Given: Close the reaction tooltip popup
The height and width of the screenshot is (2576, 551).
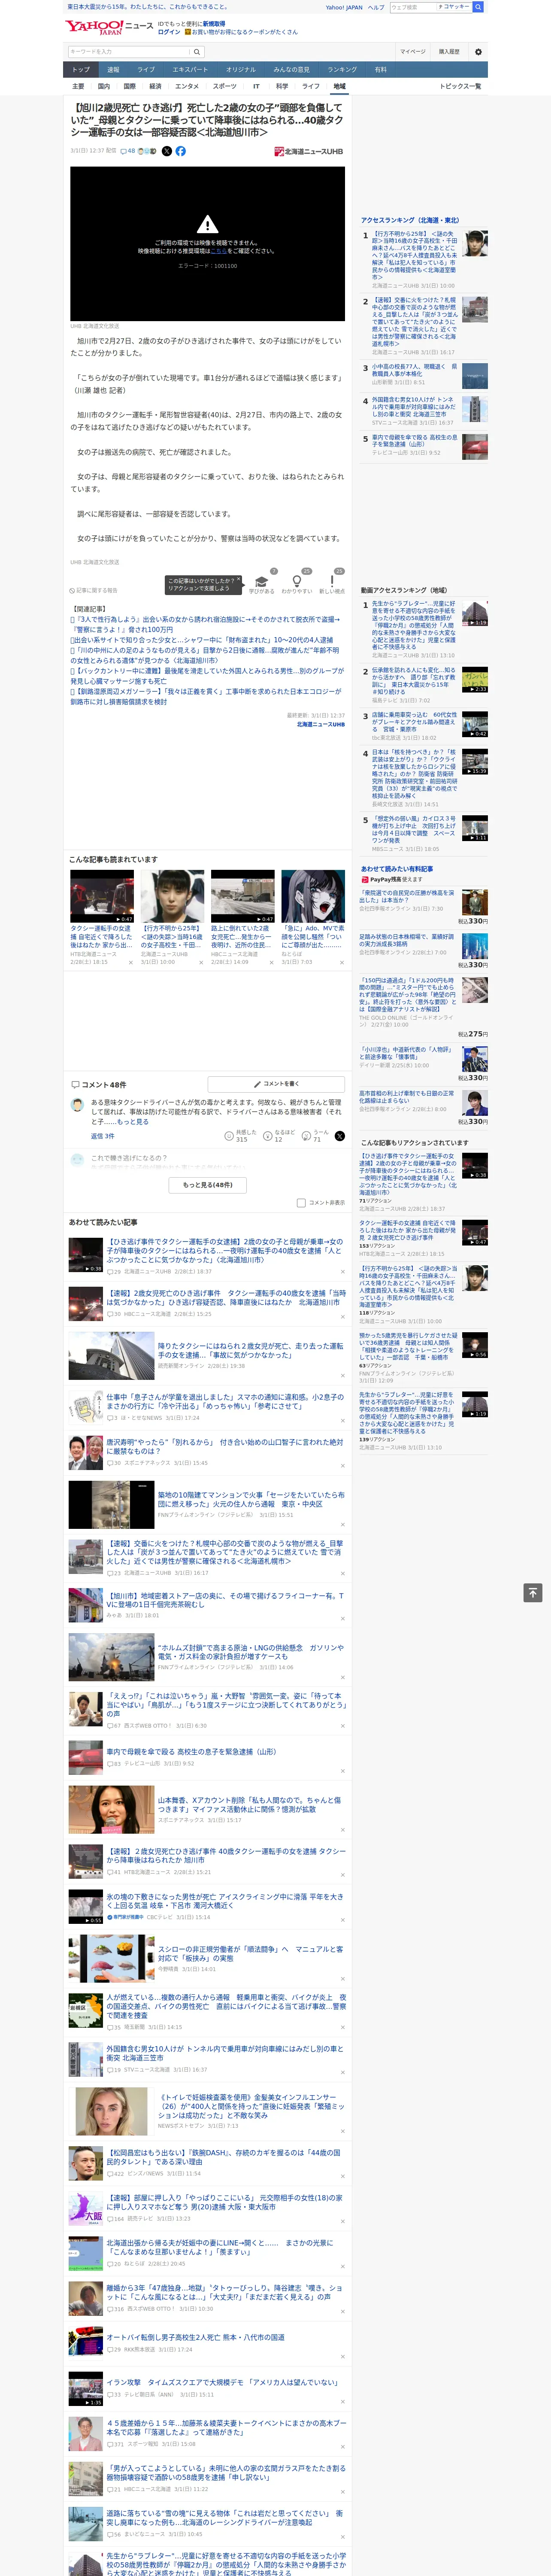Looking at the screenshot, I should pyautogui.click(x=238, y=580).
